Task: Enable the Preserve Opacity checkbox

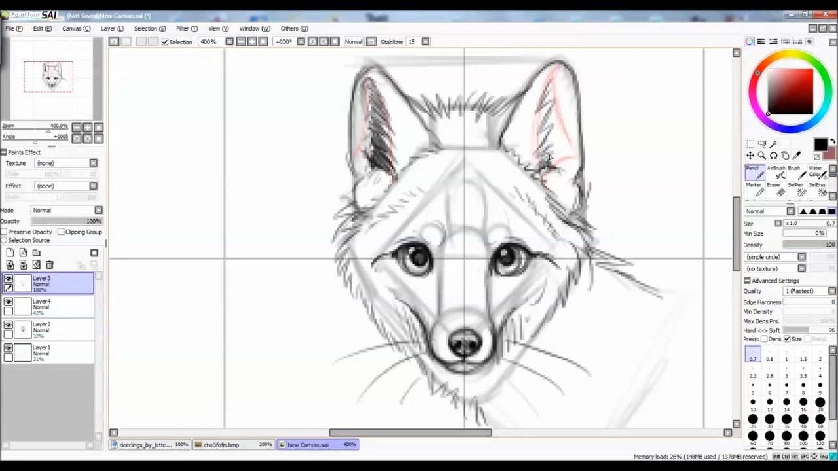Action: point(5,232)
